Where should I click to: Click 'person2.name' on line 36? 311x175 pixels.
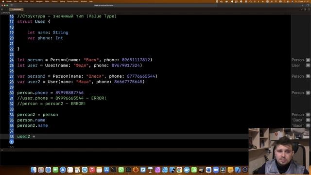pos(33,125)
